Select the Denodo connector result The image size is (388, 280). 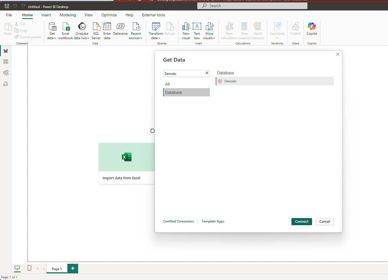(275, 81)
